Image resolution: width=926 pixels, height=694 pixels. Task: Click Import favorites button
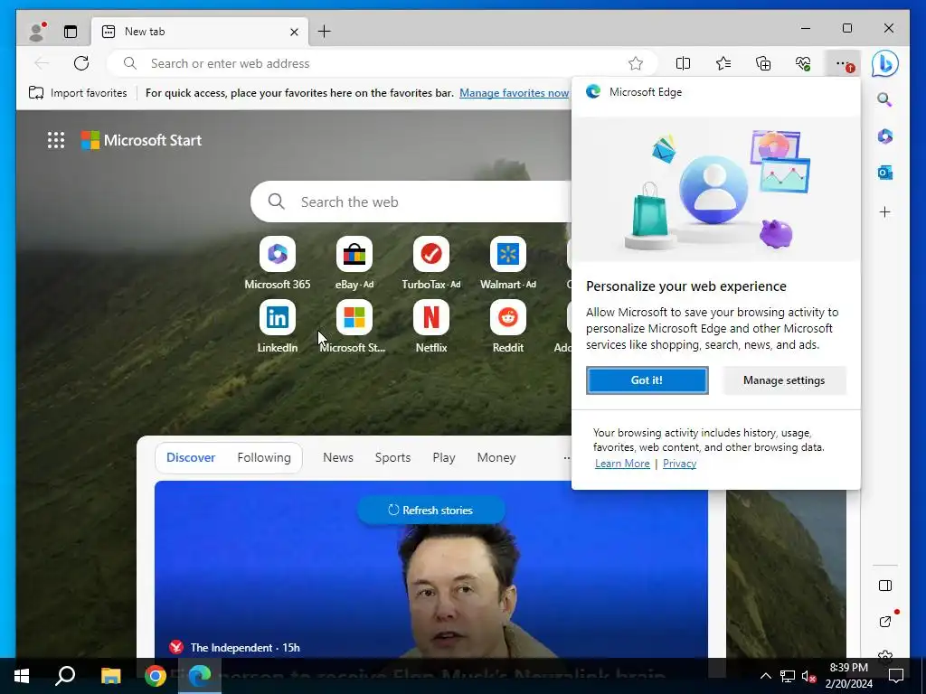pyautogui.click(x=78, y=93)
